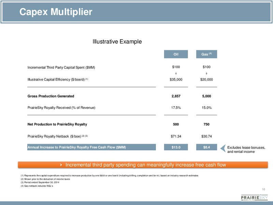The width and height of the screenshot is (273, 205).
Task: Select the 'Gross Production Generated' row label
Action: [x=51, y=96]
